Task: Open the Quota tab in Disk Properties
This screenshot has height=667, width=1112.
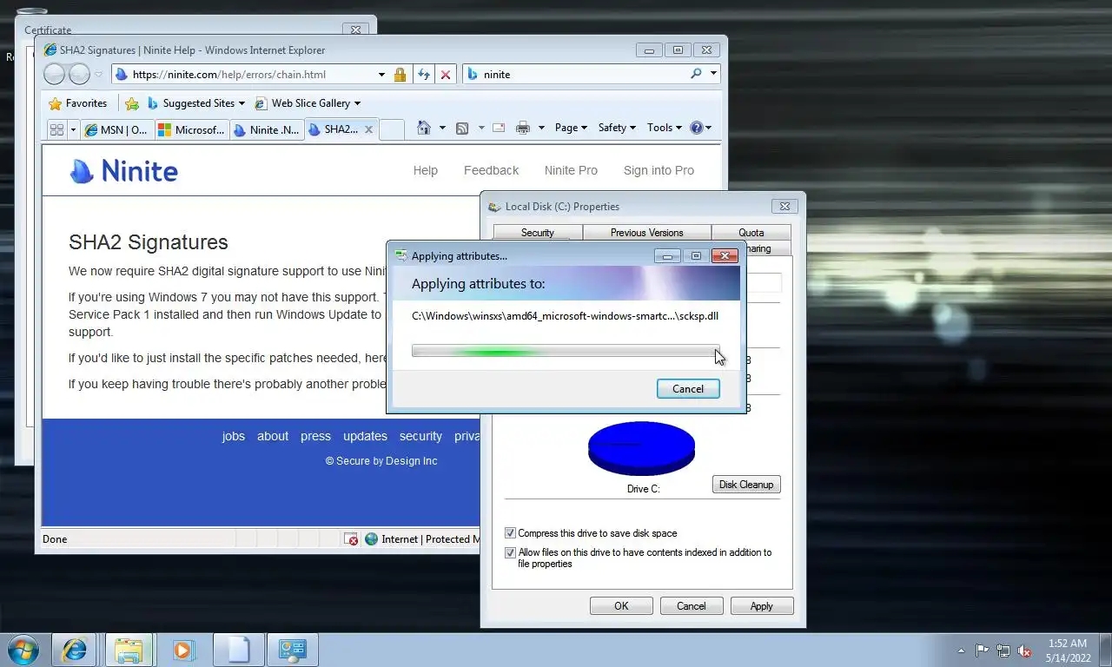Action: 751,233
